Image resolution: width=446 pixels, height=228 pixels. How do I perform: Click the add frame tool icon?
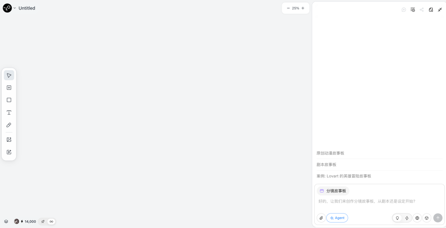tap(9, 88)
